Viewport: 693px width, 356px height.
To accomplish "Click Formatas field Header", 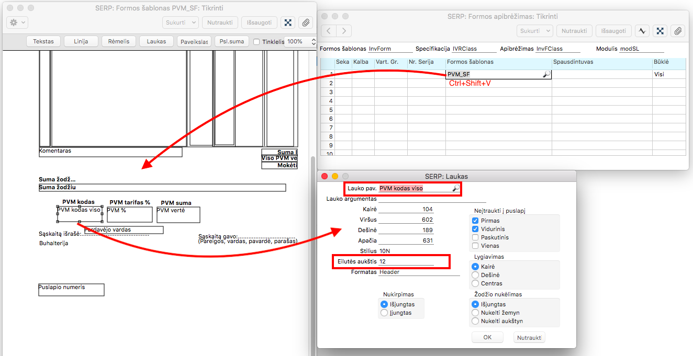I will [419, 272].
